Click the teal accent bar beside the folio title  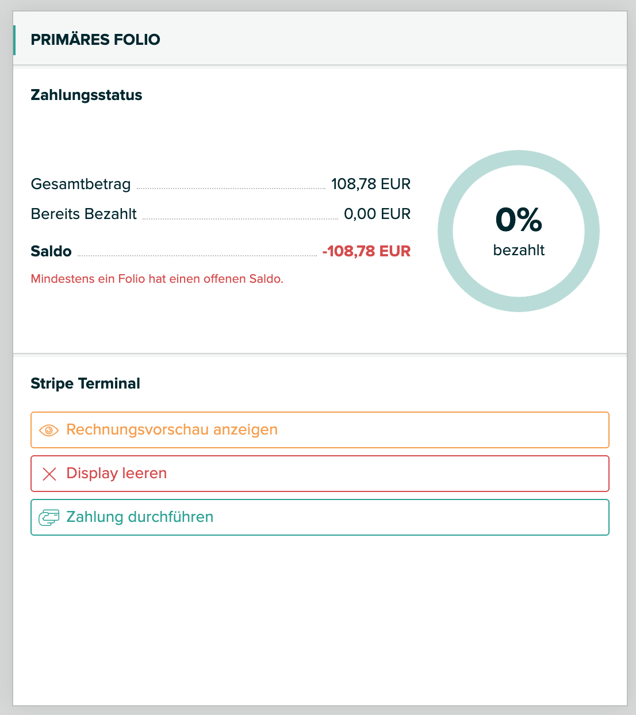(14, 40)
